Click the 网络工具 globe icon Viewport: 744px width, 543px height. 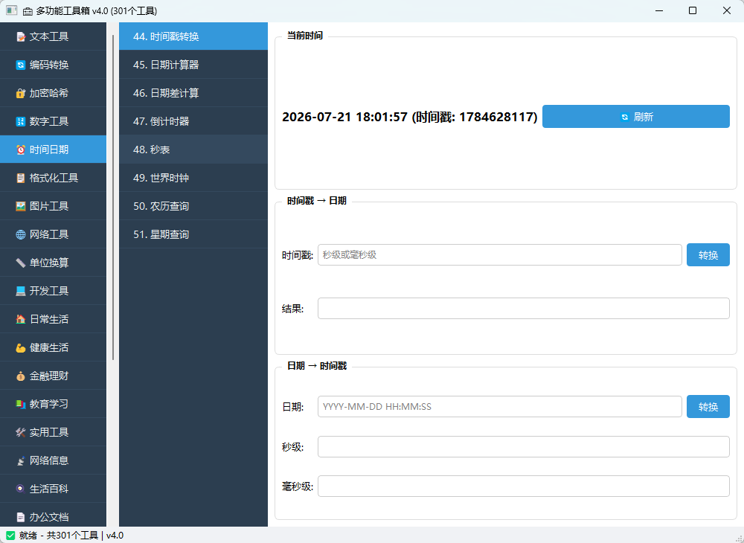point(20,234)
